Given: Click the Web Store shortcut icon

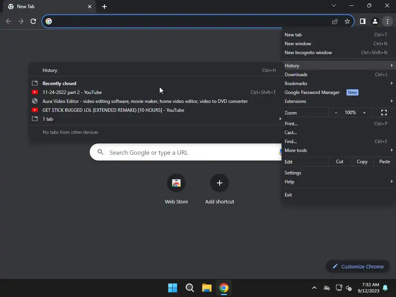Looking at the screenshot, I should tap(176, 183).
